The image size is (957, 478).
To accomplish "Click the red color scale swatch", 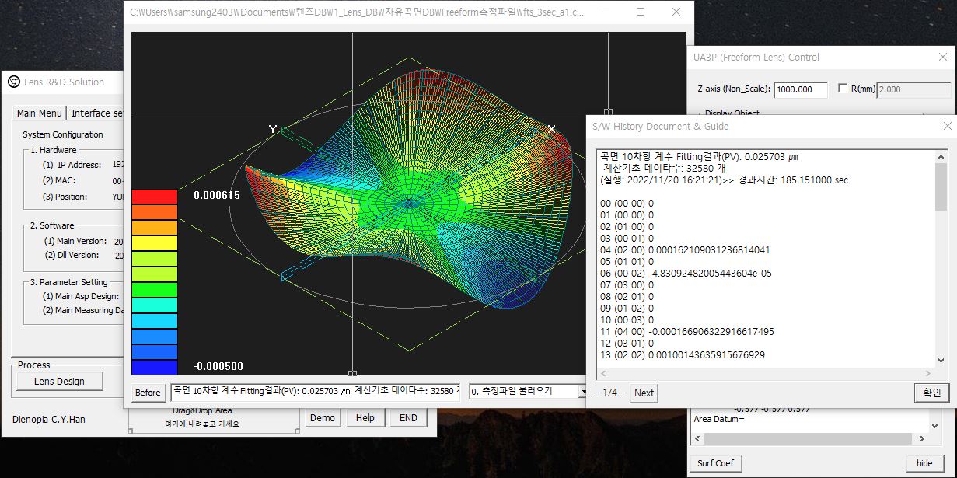I will (x=155, y=196).
